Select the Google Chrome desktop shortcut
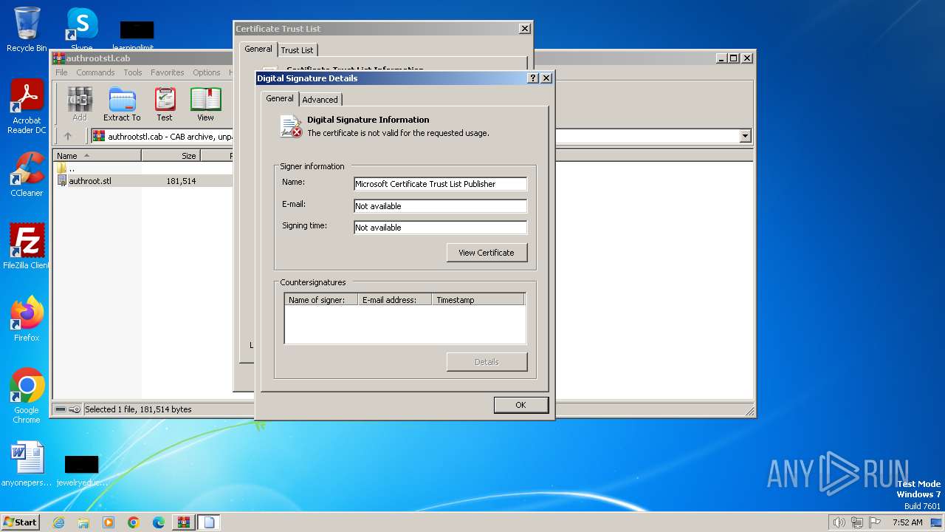The width and height of the screenshot is (945, 532). click(27, 395)
